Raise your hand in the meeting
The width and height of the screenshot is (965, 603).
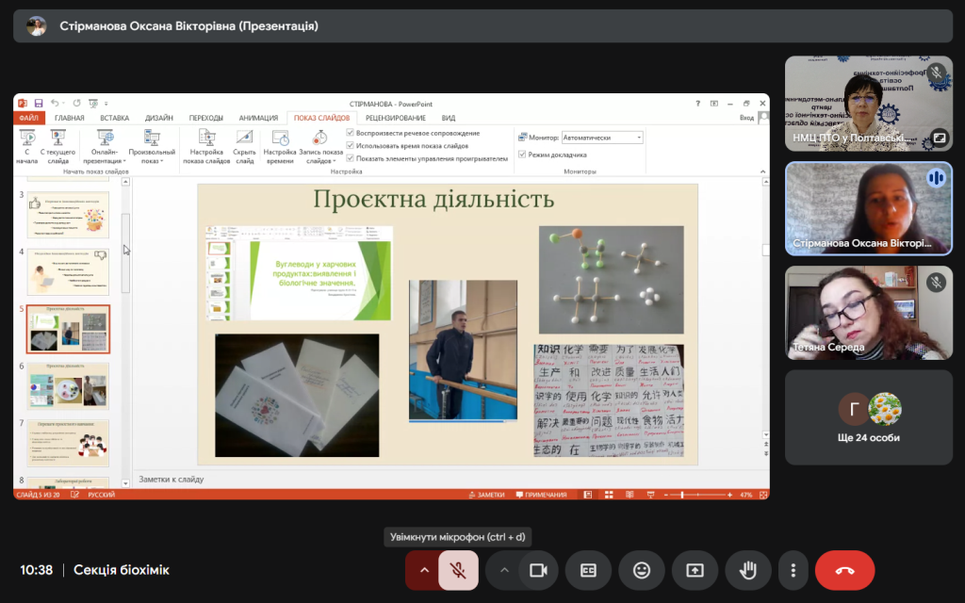point(748,570)
